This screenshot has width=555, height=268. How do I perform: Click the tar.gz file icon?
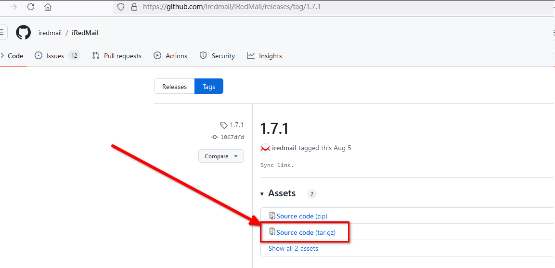pos(272,232)
